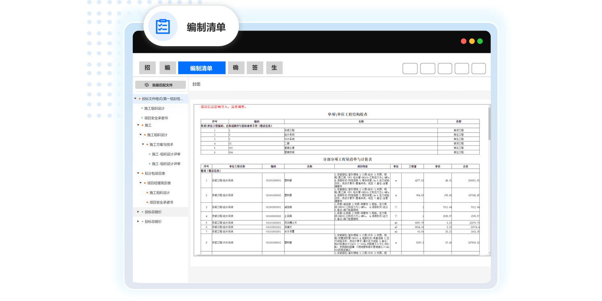The image size is (602, 301).
Task: Open the 确 tab
Action: 236,68
